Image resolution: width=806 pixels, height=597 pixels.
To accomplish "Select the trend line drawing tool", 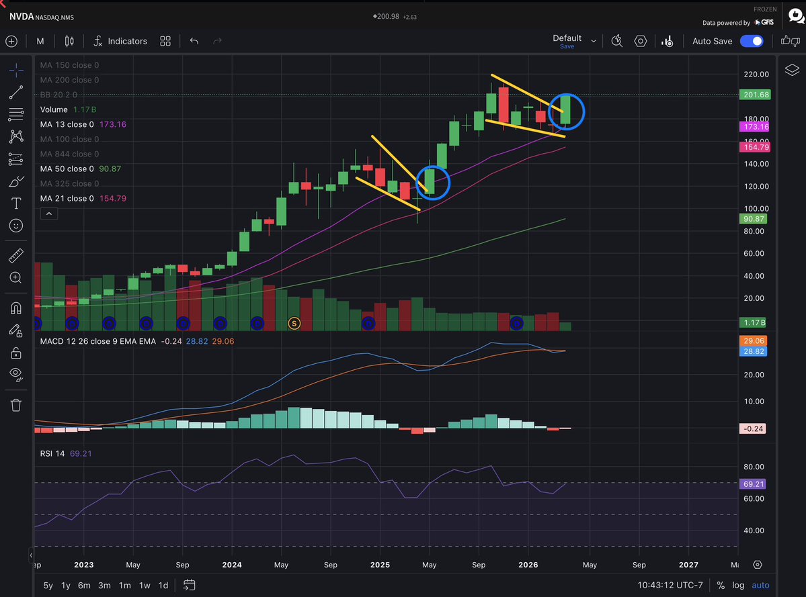I will point(16,92).
